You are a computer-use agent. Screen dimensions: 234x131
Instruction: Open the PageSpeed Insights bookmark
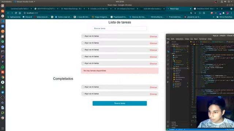click(119, 17)
